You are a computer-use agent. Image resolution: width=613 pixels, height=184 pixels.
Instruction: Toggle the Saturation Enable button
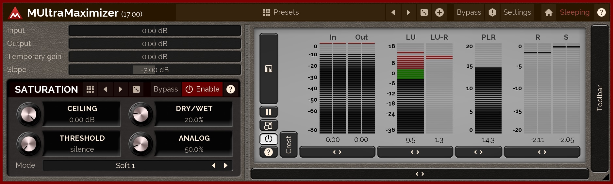(x=202, y=89)
